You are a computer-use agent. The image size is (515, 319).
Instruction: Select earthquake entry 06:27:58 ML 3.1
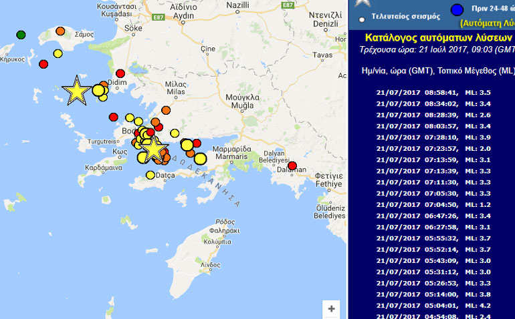coord(433,227)
